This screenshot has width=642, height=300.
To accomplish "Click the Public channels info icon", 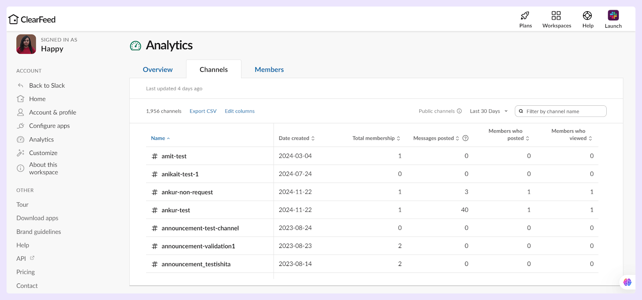I will tap(459, 111).
